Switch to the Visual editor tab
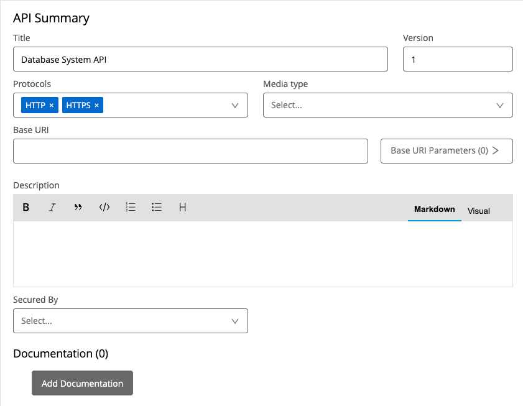This screenshot has width=523, height=406. click(478, 211)
